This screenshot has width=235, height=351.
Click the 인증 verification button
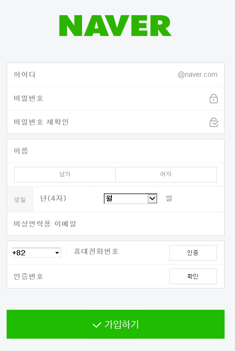193,253
